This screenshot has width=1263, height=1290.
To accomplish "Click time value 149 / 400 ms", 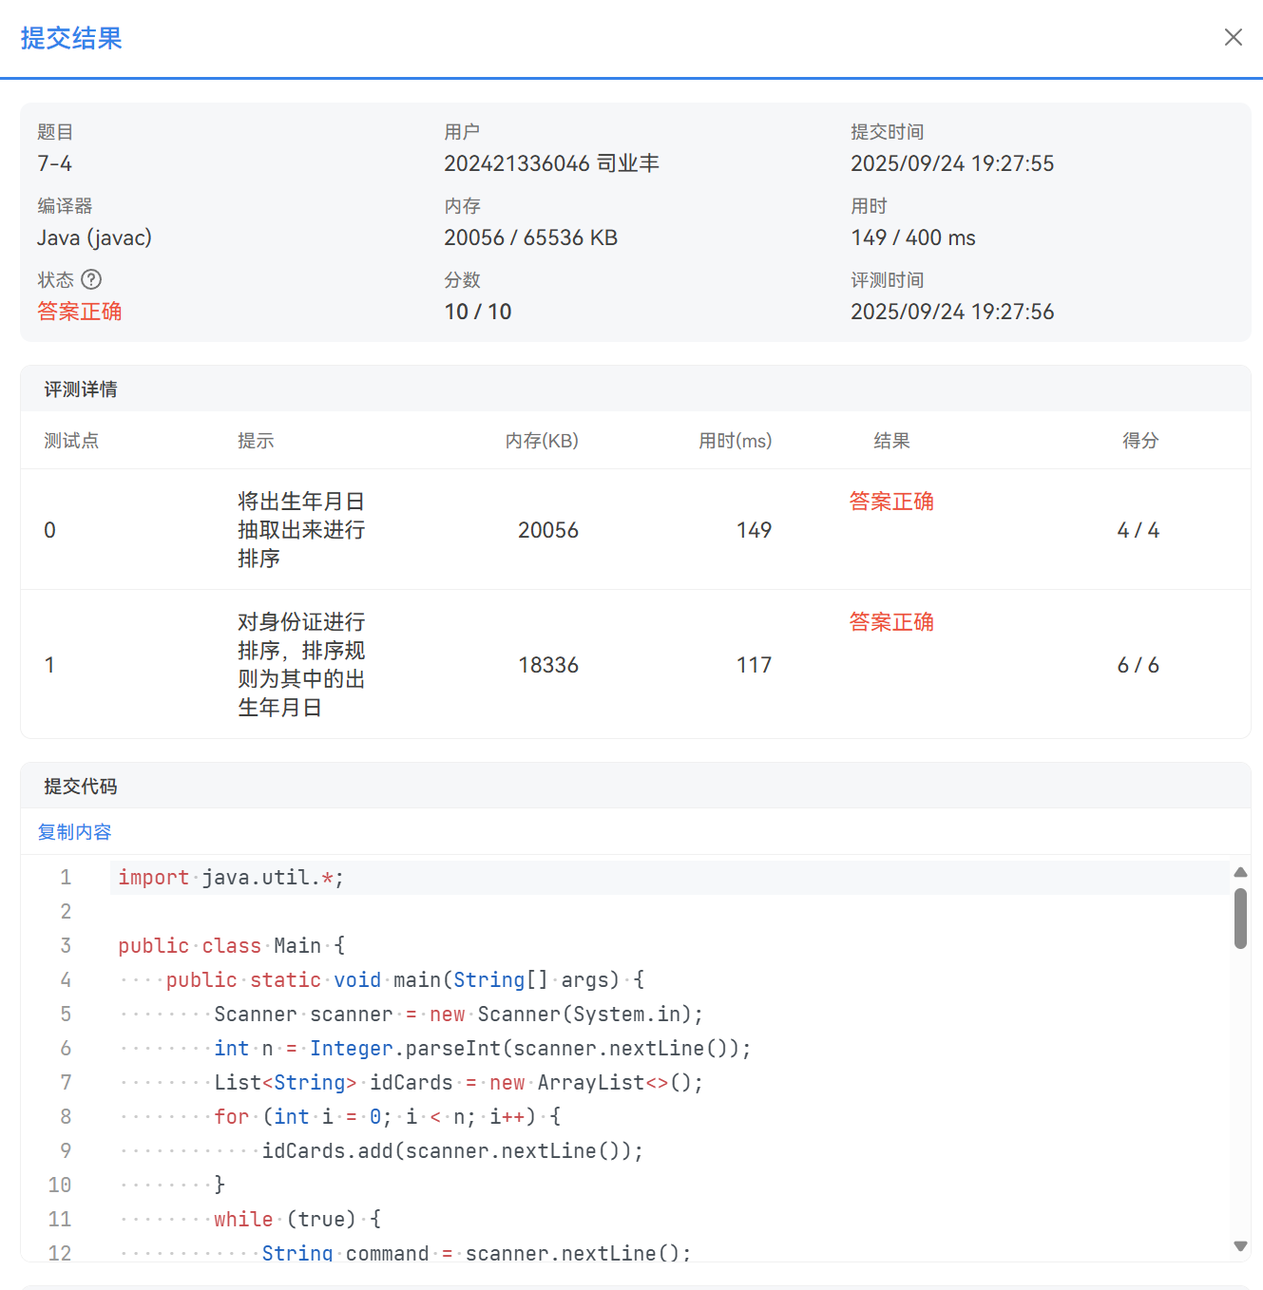I will pyautogui.click(x=913, y=237).
